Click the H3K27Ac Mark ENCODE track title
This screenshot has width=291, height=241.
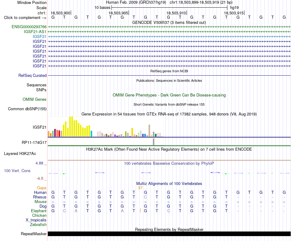[x=169, y=149]
